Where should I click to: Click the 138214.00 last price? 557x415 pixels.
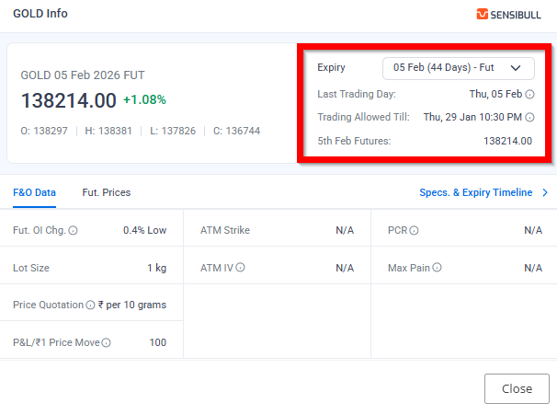(68, 99)
